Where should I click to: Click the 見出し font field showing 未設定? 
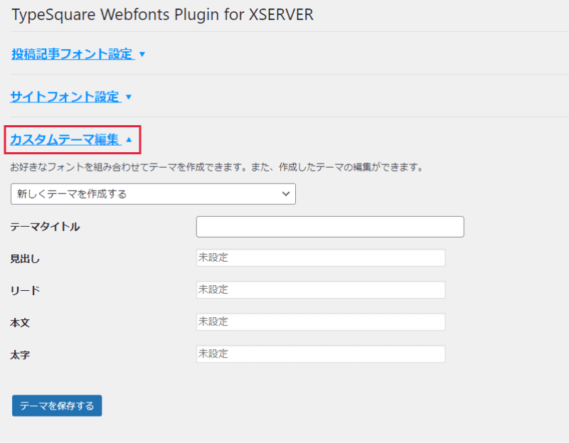point(320,257)
